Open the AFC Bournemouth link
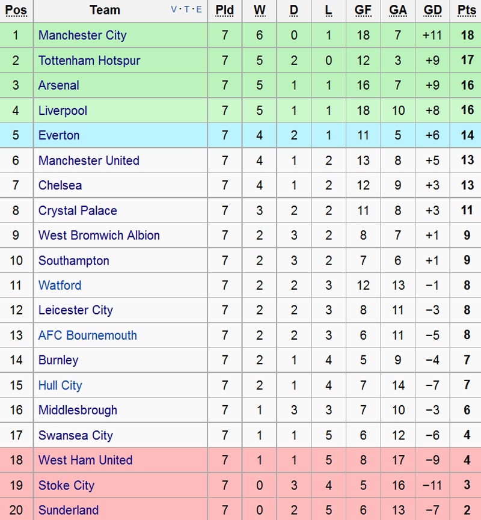The height and width of the screenshot is (520, 481). point(88,335)
